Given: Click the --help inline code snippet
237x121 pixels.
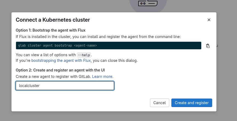Looking at the screenshot, I should pos(84,55).
